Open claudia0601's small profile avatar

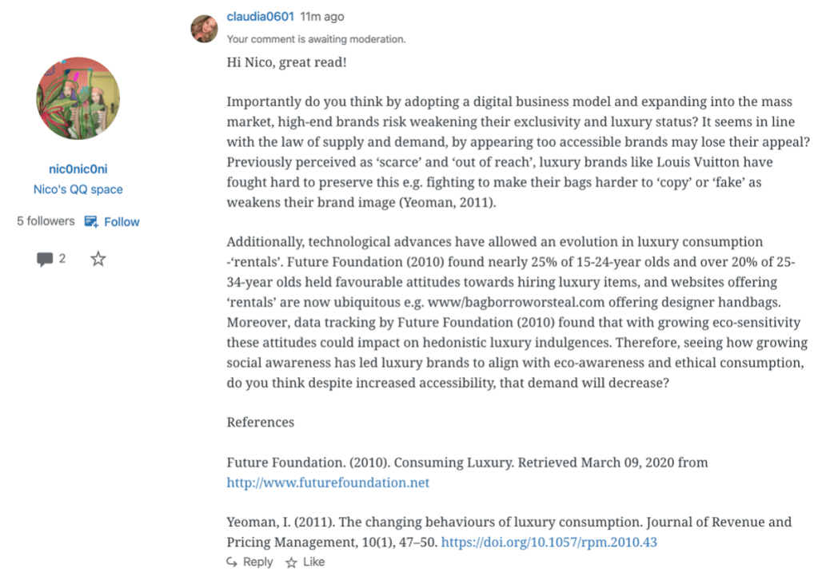(204, 28)
